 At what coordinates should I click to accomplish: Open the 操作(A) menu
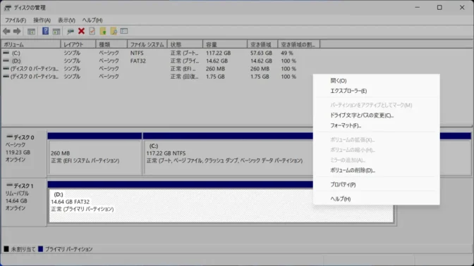point(42,20)
